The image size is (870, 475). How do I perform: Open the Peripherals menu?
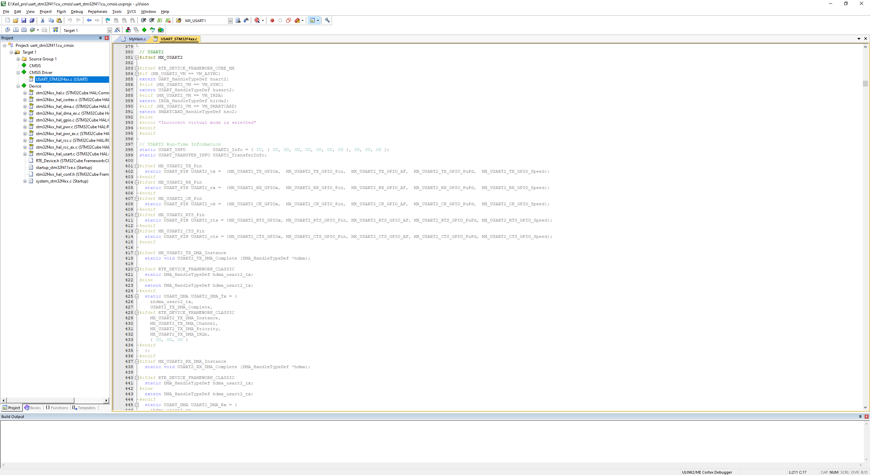98,12
